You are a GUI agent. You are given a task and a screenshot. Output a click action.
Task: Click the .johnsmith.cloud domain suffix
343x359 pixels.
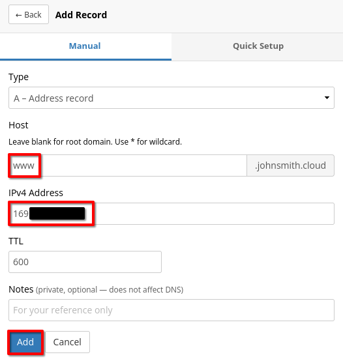click(x=291, y=165)
